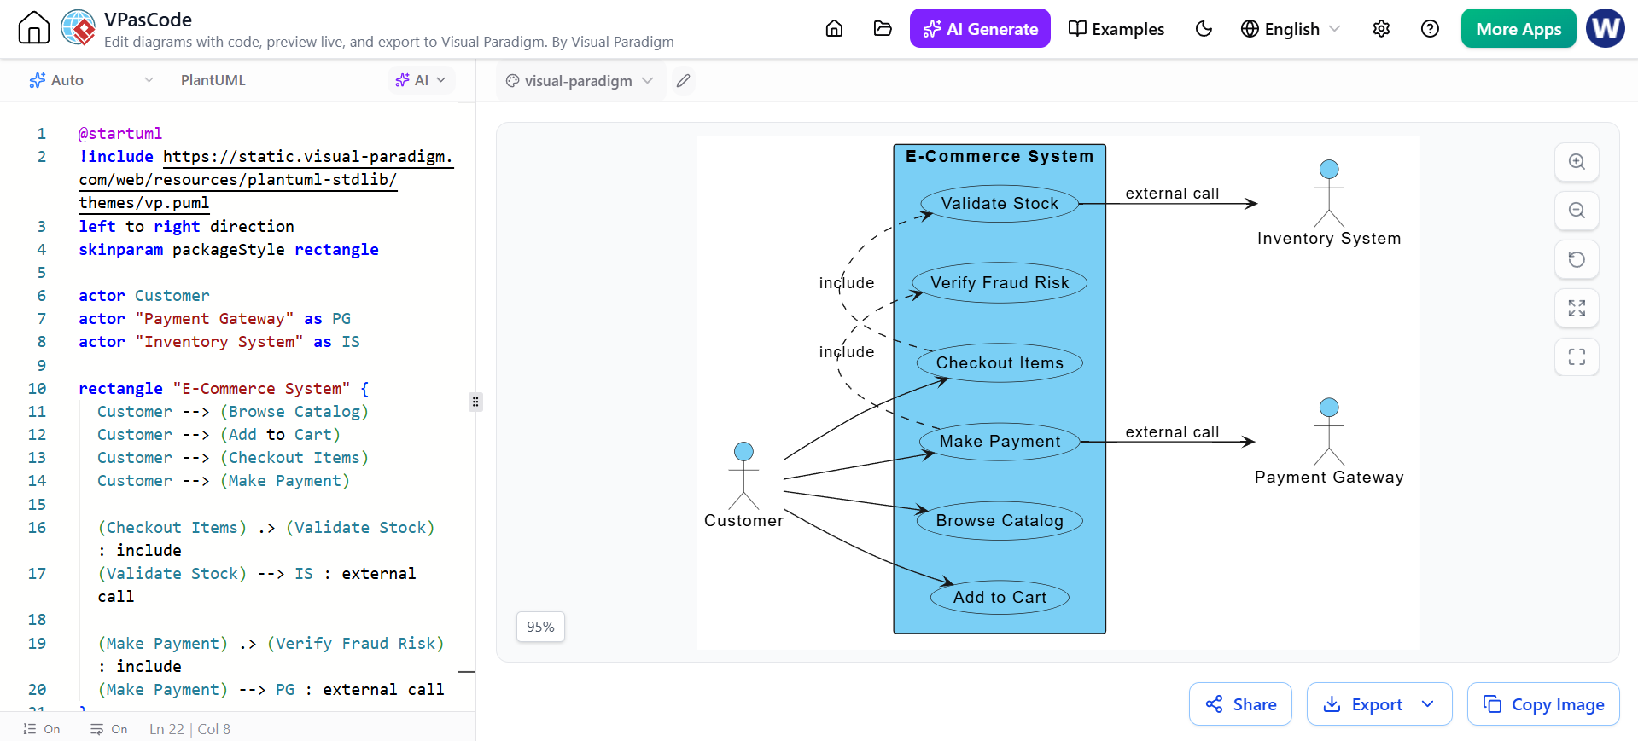Open the Auto diagram type dropdown
This screenshot has width=1638, height=741.
pos(91,80)
